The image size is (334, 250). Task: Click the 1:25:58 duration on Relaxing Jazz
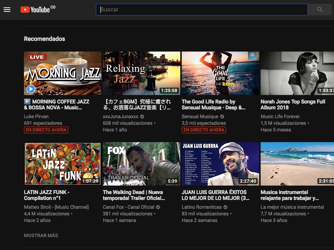[x=169, y=91]
